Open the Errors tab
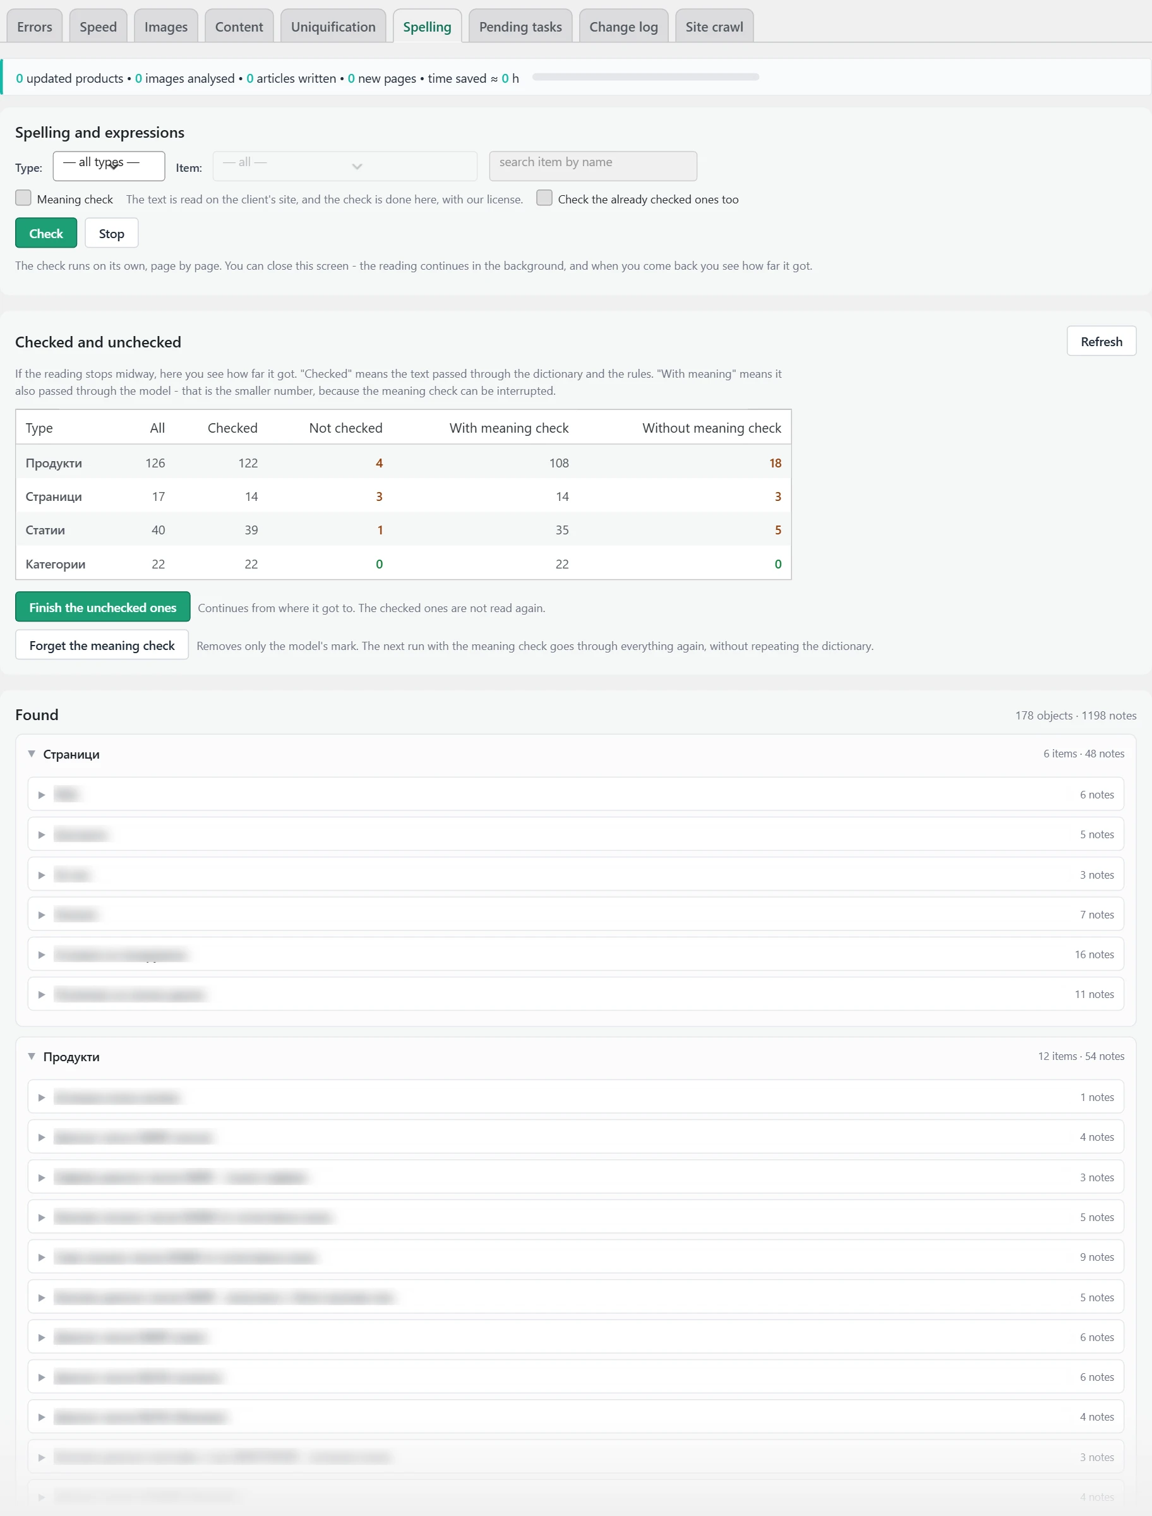This screenshot has height=1516, width=1152. point(34,27)
